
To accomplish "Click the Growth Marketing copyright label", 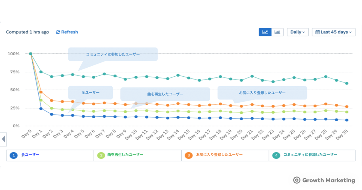I will (324, 180).
